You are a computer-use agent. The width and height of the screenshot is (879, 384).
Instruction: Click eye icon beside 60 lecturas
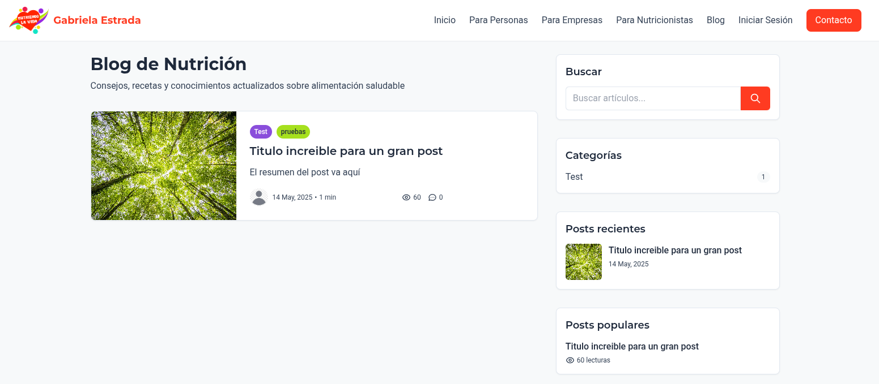pos(570,360)
